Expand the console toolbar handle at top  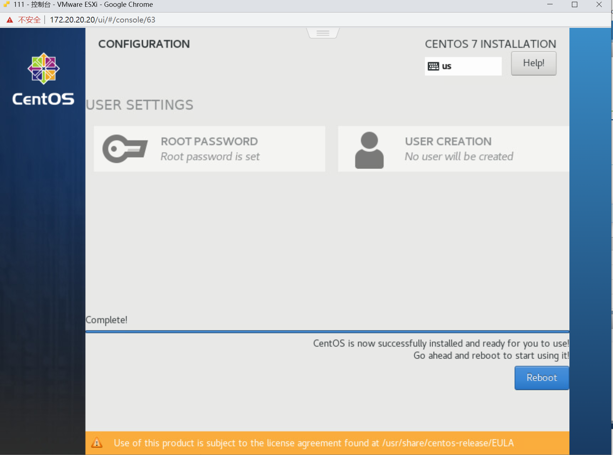323,33
